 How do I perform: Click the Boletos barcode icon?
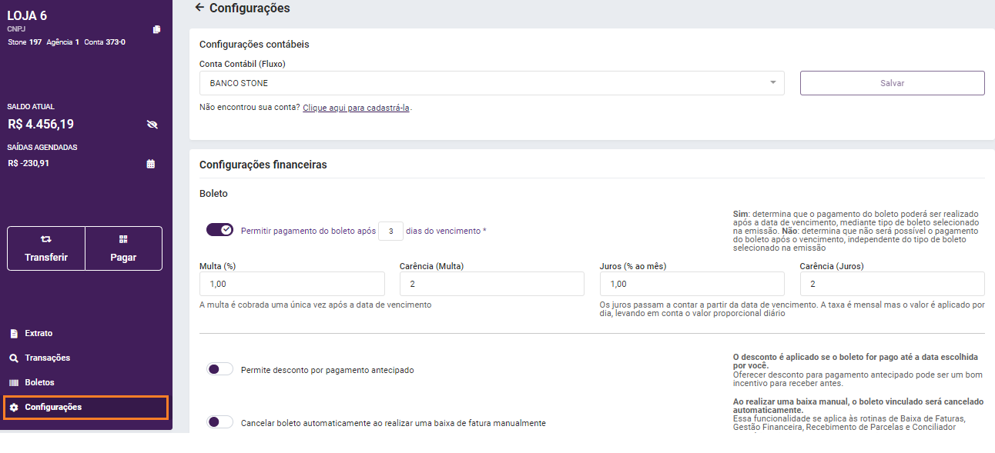coord(14,383)
